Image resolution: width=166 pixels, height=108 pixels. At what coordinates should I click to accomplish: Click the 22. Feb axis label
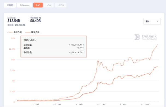[101, 104]
